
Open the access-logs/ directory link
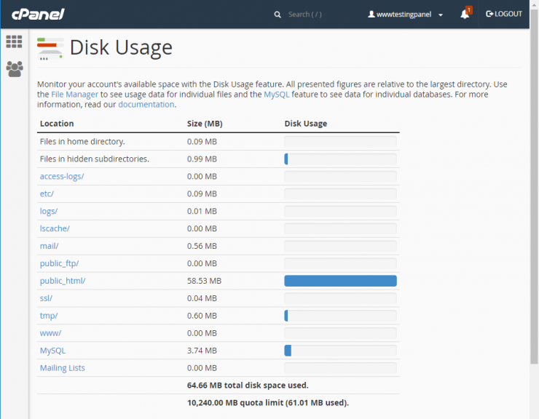62,176
